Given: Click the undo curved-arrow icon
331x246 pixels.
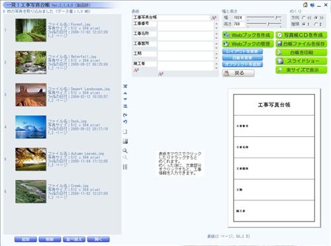Looking at the screenshot, I should [x=125, y=122].
